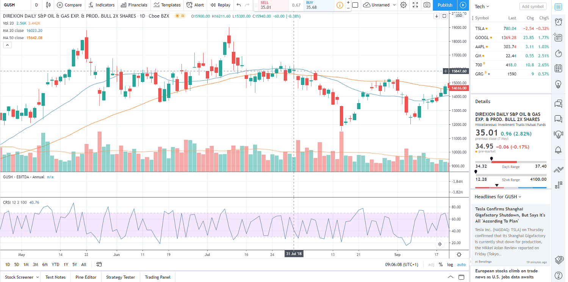Open the price scale settings gear

click(459, 254)
